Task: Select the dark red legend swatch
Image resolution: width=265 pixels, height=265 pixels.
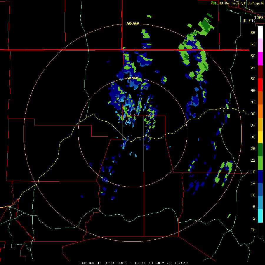Action: [260, 72]
